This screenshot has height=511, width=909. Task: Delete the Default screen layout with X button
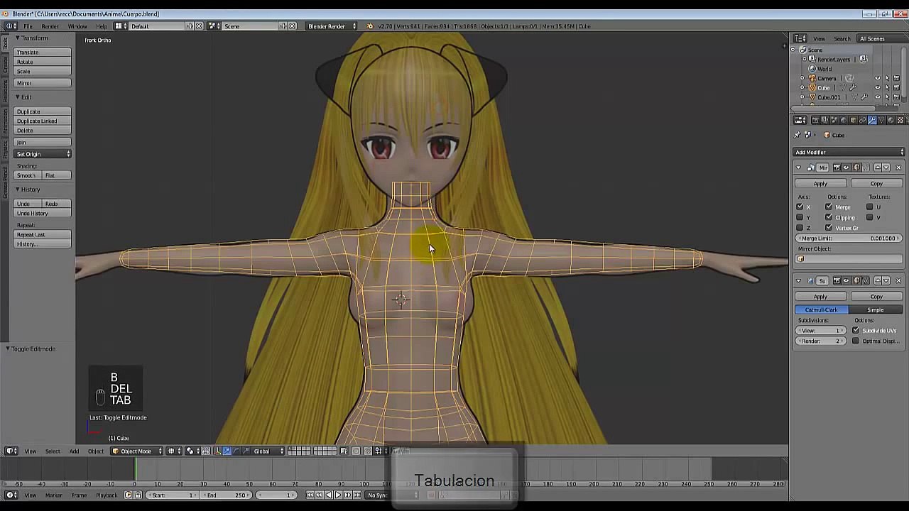click(x=199, y=26)
